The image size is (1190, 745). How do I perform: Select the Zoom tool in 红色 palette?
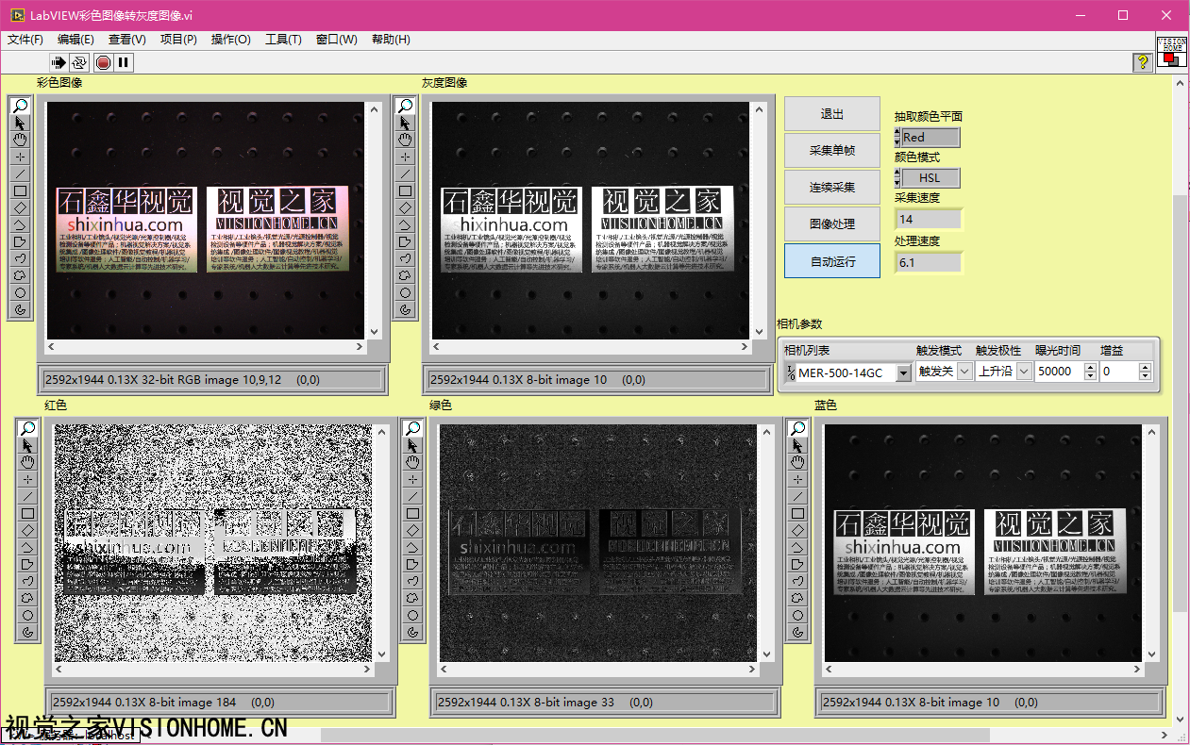[x=27, y=428]
